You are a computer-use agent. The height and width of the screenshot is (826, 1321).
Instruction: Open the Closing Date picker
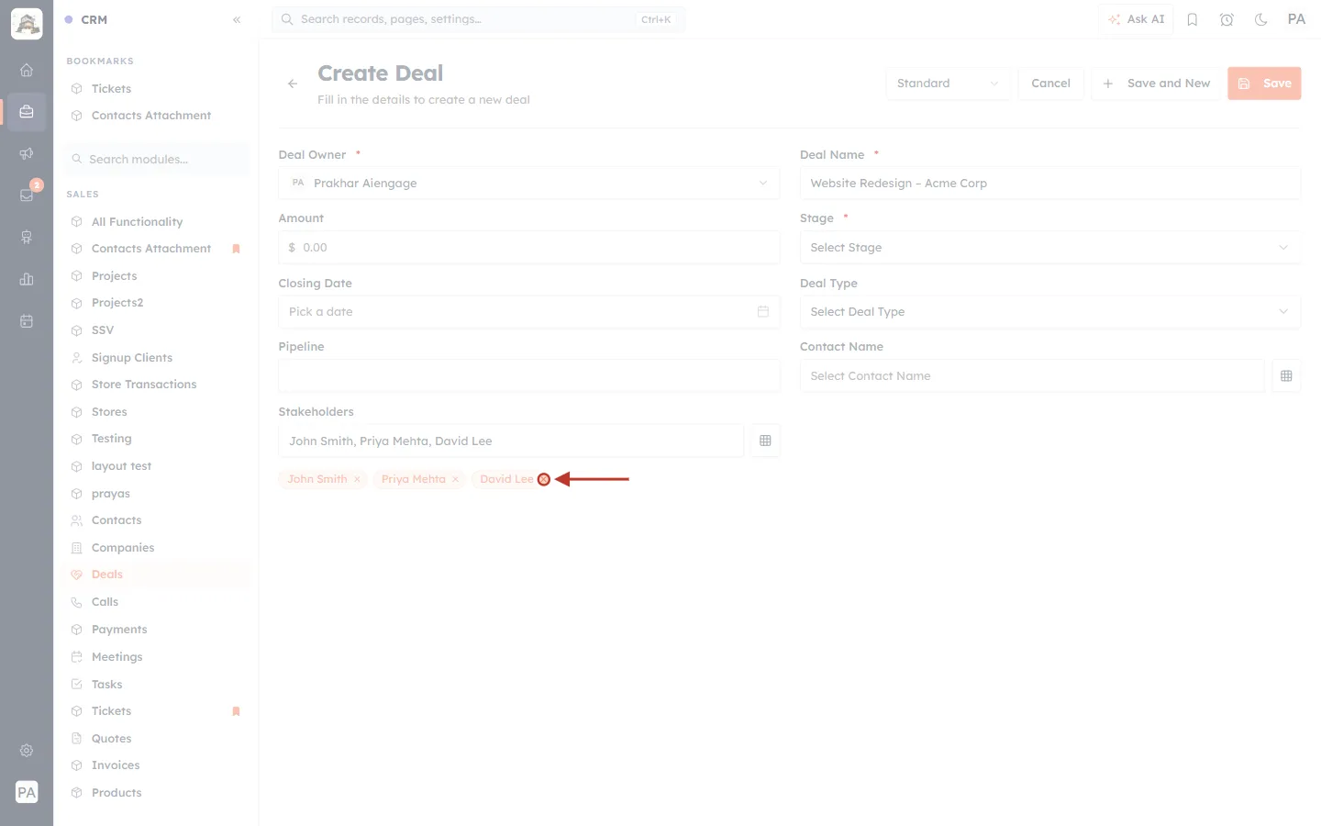click(529, 311)
